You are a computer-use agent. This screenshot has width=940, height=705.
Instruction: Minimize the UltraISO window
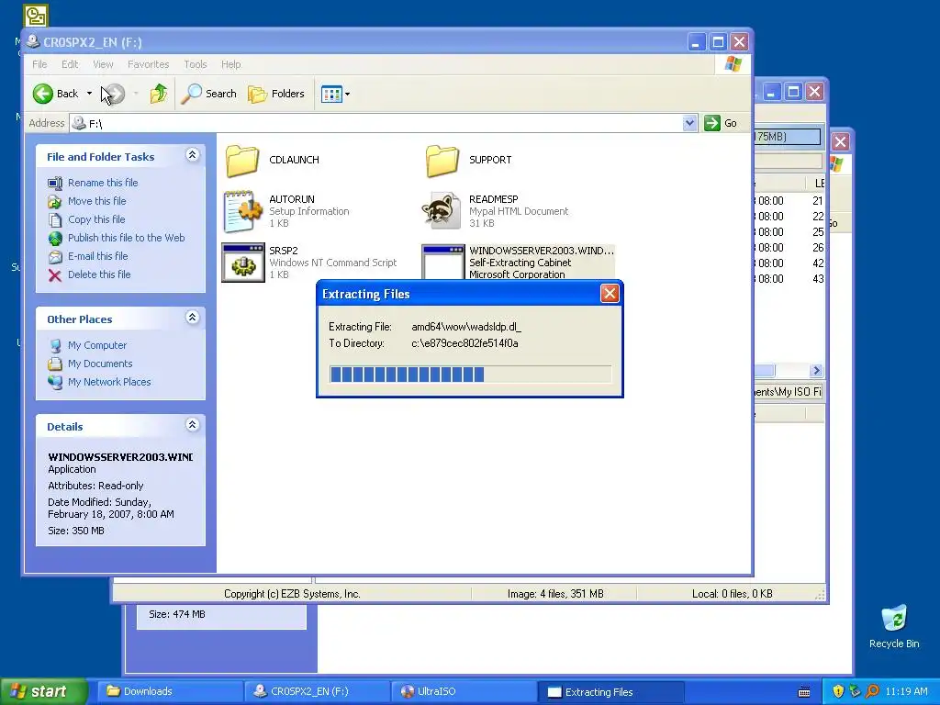pos(771,92)
